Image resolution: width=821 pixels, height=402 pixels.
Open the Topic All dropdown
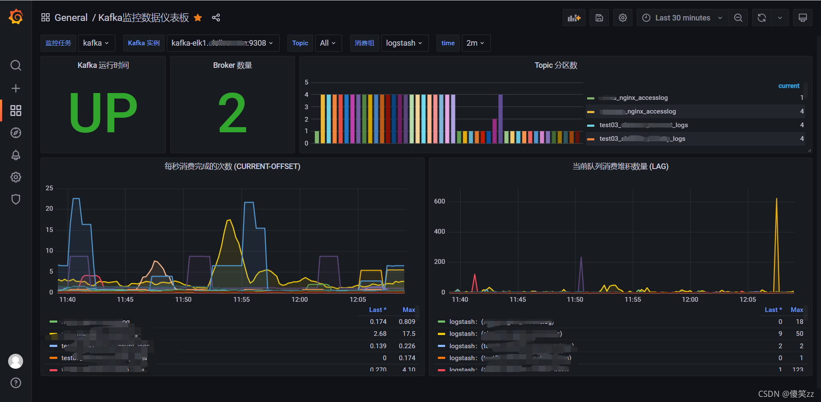coord(328,43)
